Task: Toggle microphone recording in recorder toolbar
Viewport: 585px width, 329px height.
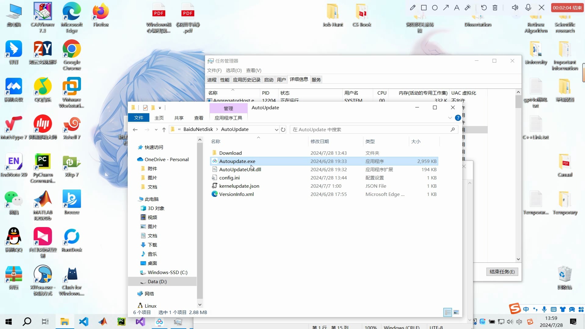Action: point(528,8)
